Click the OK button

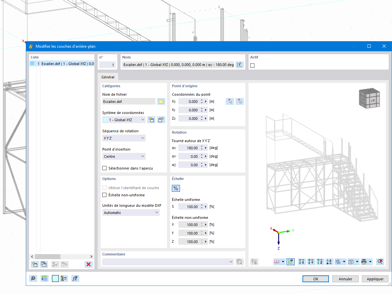316,279
